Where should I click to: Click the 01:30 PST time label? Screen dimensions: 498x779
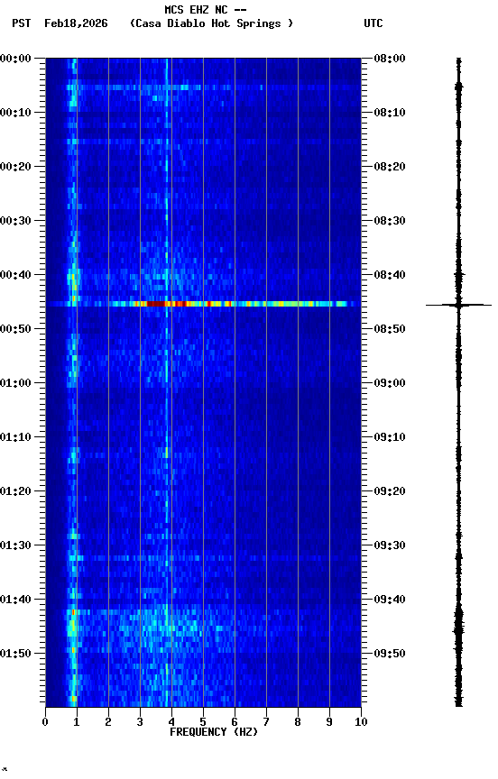15,545
